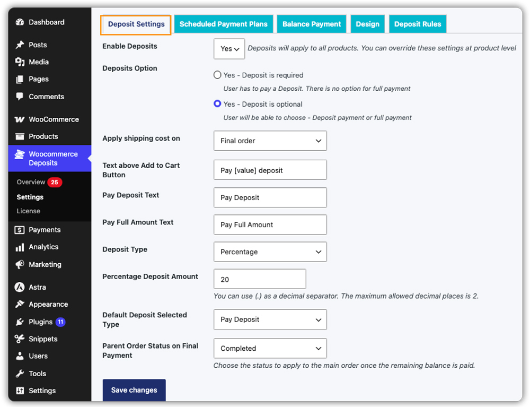The image size is (530, 407).
Task: Click the Analytics bar chart icon
Action: pos(20,247)
